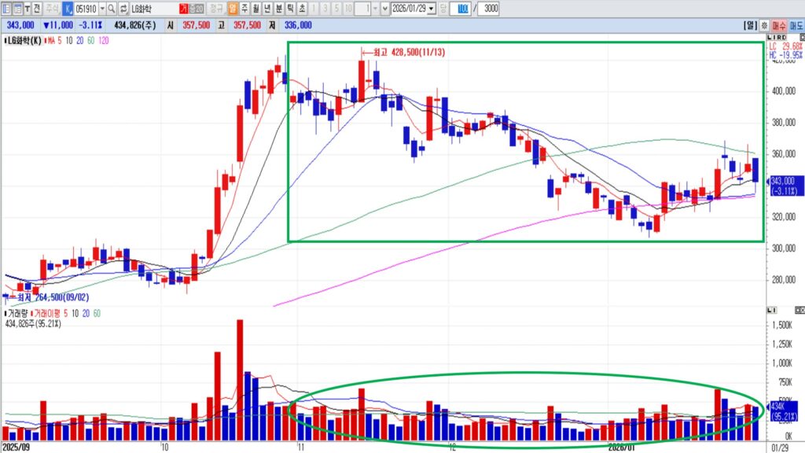Viewport: 805px width, 453px height.
Task: Click the second layout icon in top toolbar
Action: tap(17, 9)
